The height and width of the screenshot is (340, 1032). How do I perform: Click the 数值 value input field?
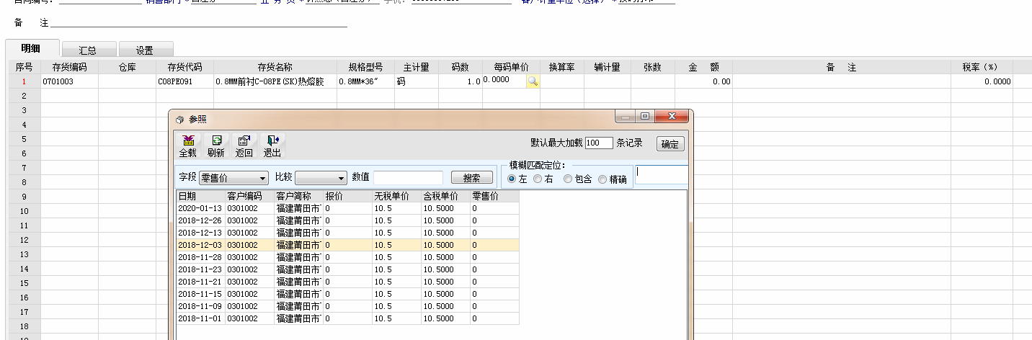(x=408, y=177)
